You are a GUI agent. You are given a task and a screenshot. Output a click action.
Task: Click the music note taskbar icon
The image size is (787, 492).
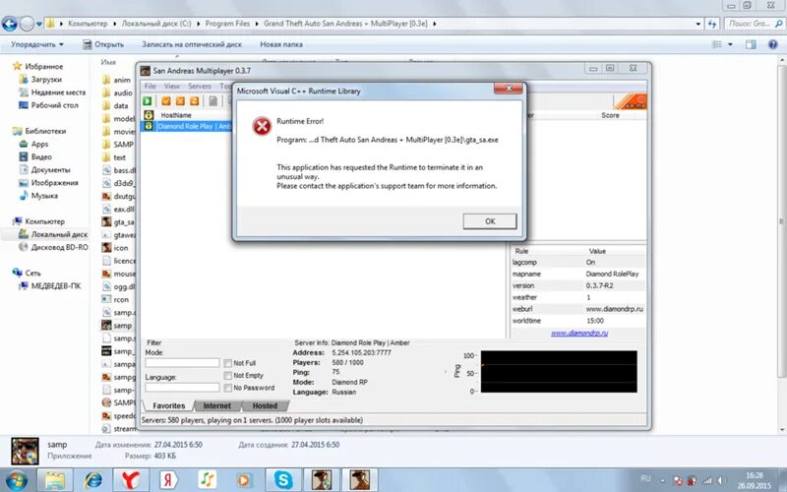pyautogui.click(x=207, y=480)
